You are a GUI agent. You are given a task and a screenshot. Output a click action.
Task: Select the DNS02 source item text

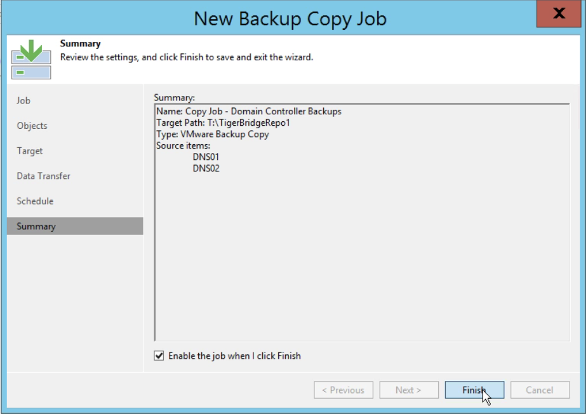tap(206, 168)
